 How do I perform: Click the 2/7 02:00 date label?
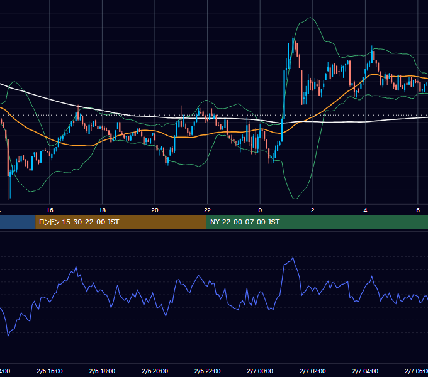click(x=313, y=371)
